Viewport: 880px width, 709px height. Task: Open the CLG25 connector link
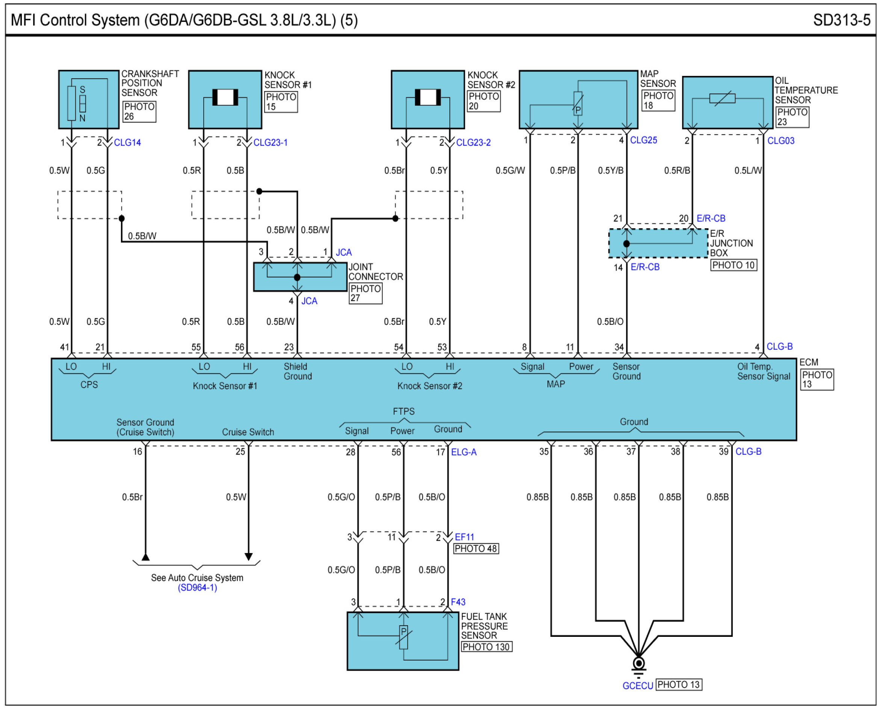(x=644, y=140)
